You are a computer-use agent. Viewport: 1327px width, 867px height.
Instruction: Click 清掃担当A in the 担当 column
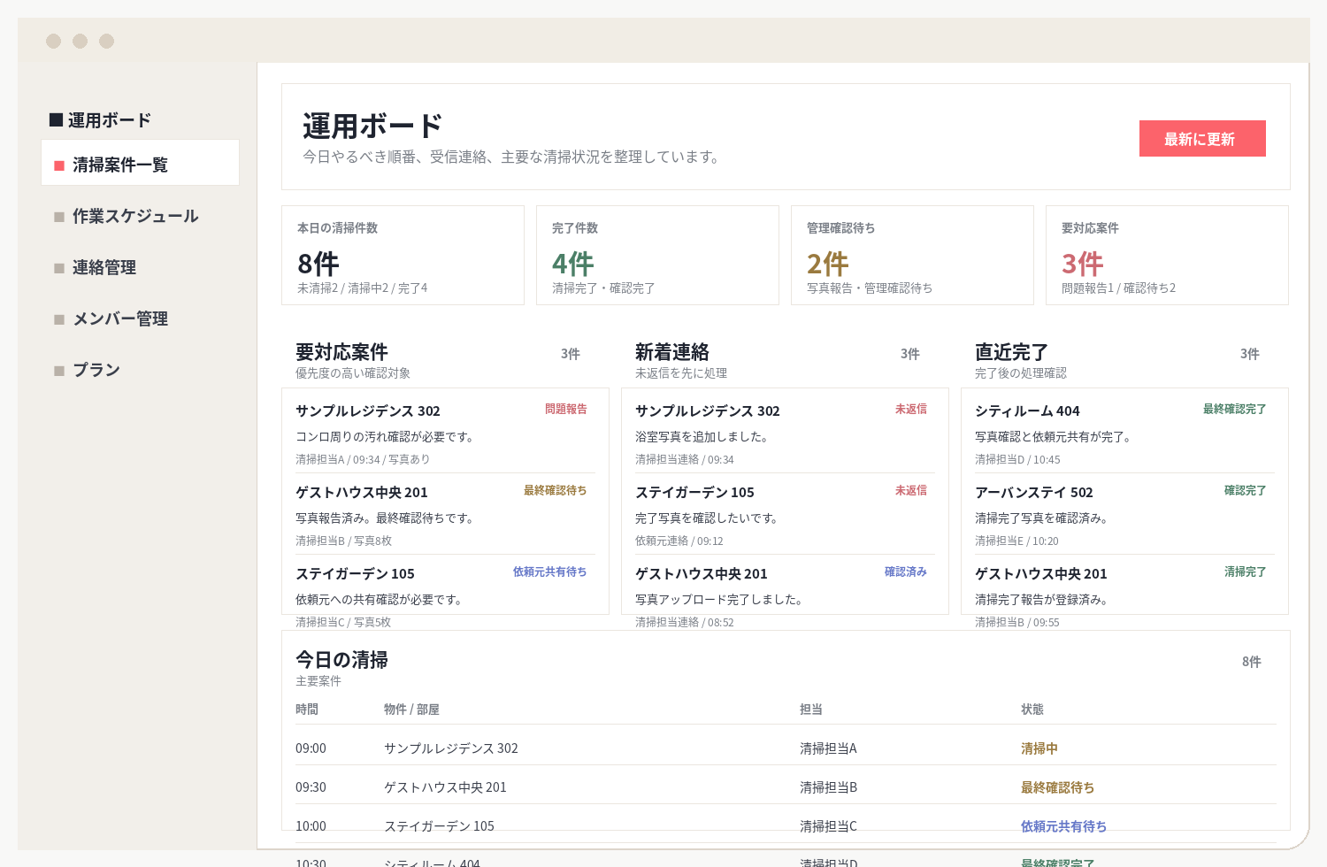(828, 748)
